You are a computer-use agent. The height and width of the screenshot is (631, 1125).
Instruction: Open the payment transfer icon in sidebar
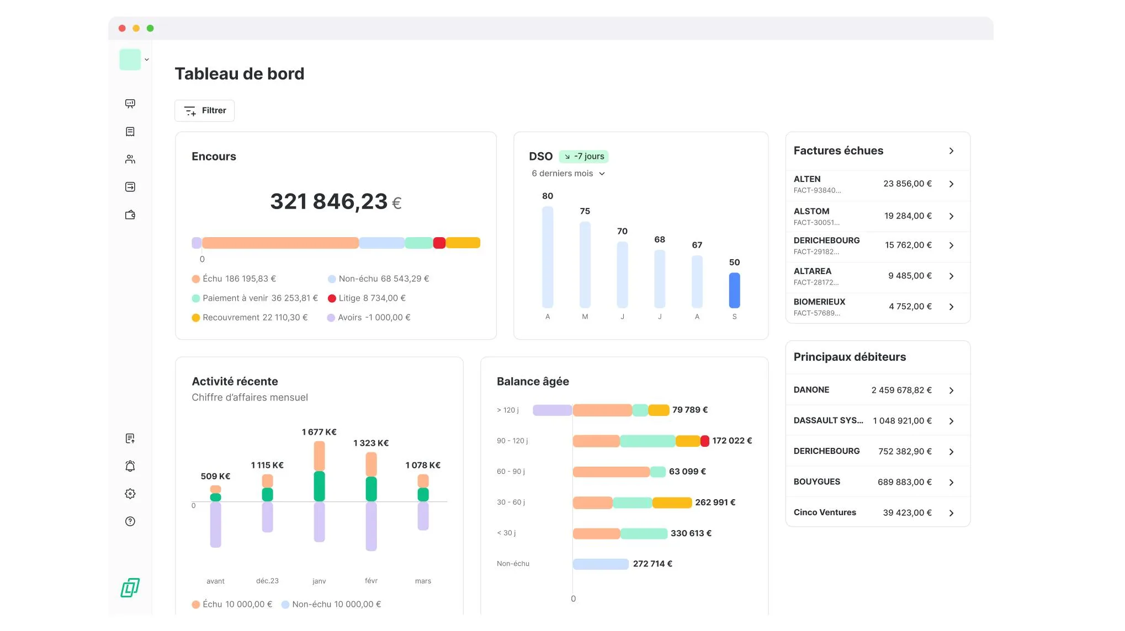click(x=130, y=187)
